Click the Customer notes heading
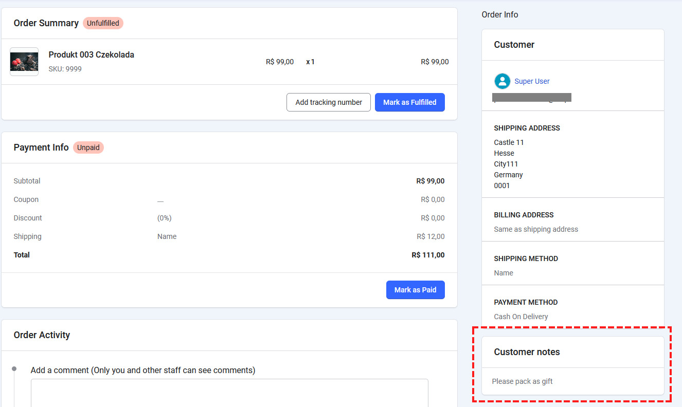Viewport: 682px width, 407px height. coord(527,352)
